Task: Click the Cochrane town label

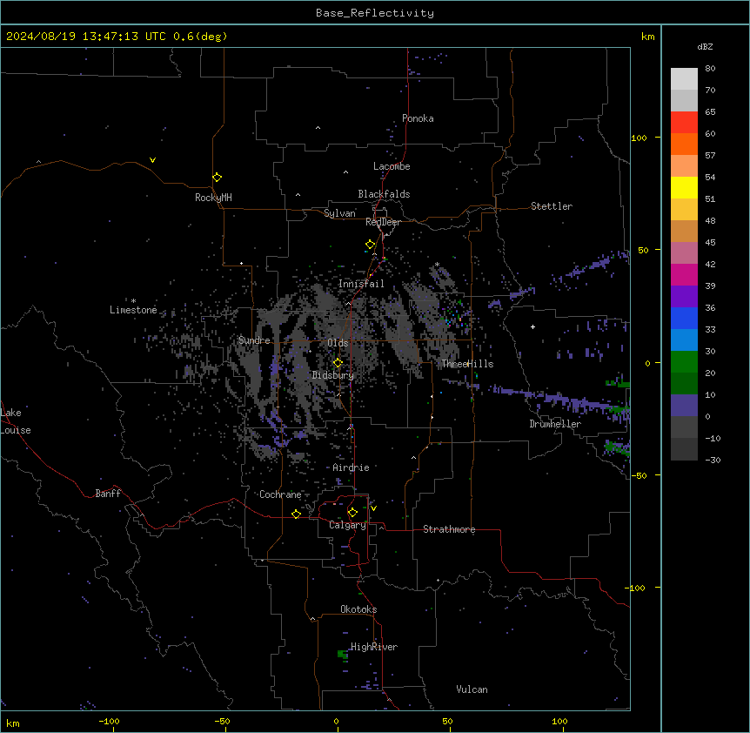Action: (x=280, y=494)
